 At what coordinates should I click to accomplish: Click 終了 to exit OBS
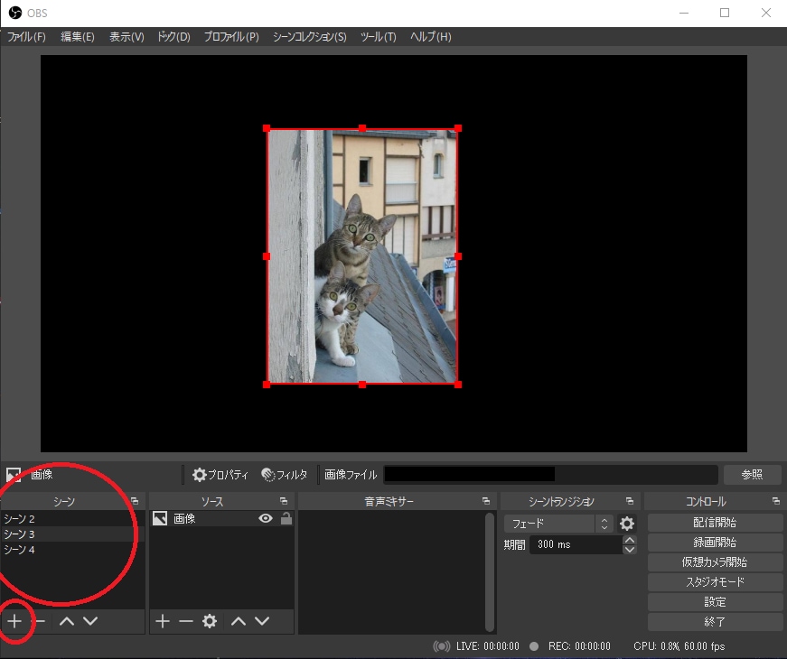click(715, 622)
